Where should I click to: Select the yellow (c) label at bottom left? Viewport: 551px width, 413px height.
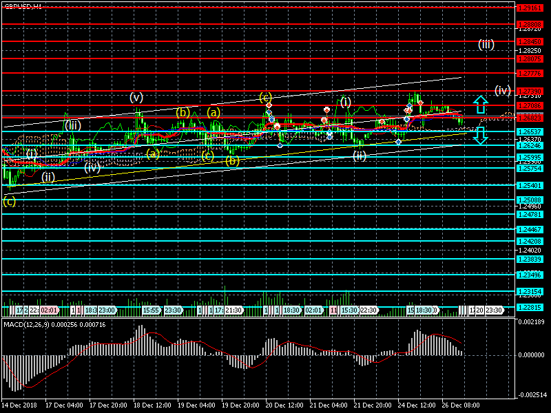[10, 201]
